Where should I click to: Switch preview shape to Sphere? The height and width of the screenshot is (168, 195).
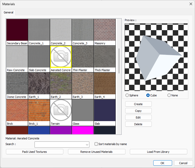127,95
